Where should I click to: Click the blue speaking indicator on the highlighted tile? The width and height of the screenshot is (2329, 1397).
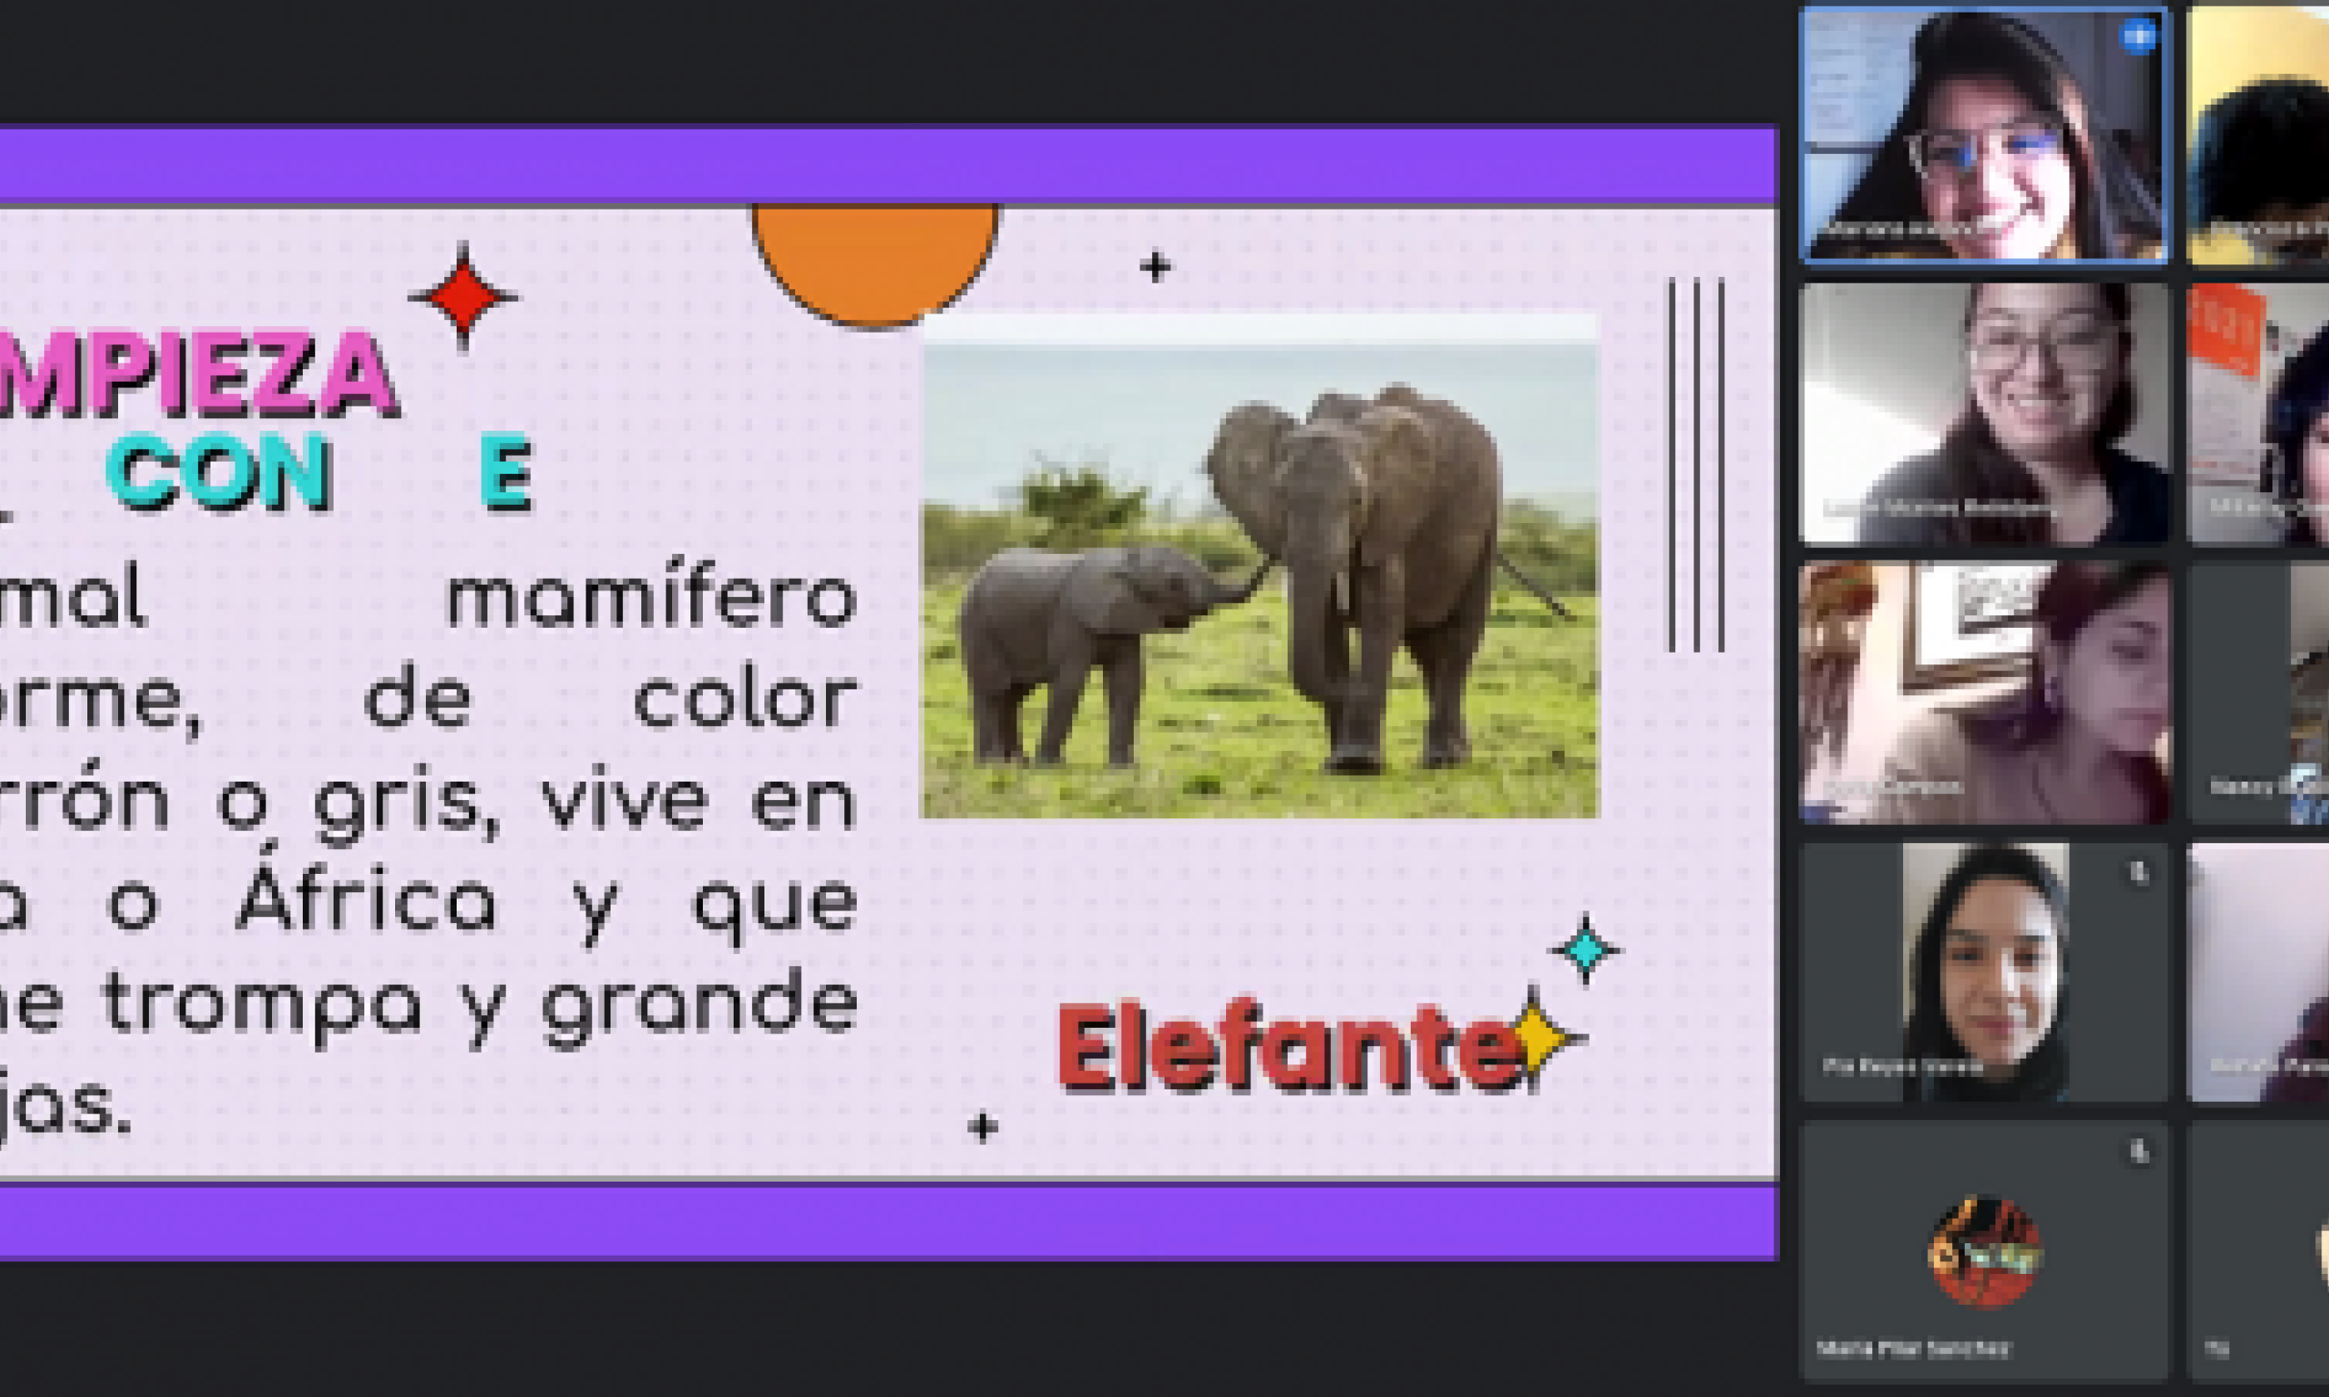coord(2138,37)
